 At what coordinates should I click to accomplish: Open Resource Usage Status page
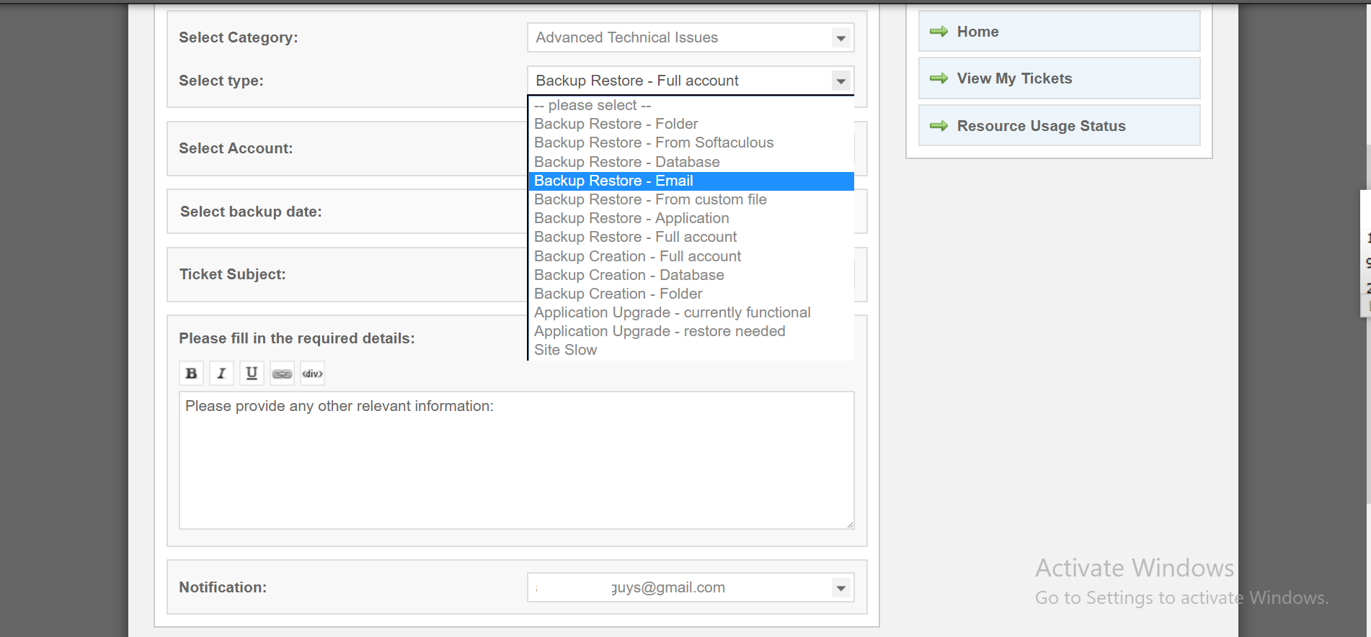(1040, 126)
